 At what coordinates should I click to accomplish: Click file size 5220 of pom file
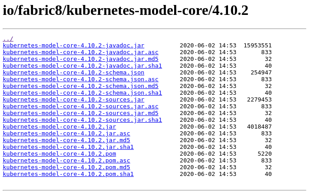coord(265,154)
